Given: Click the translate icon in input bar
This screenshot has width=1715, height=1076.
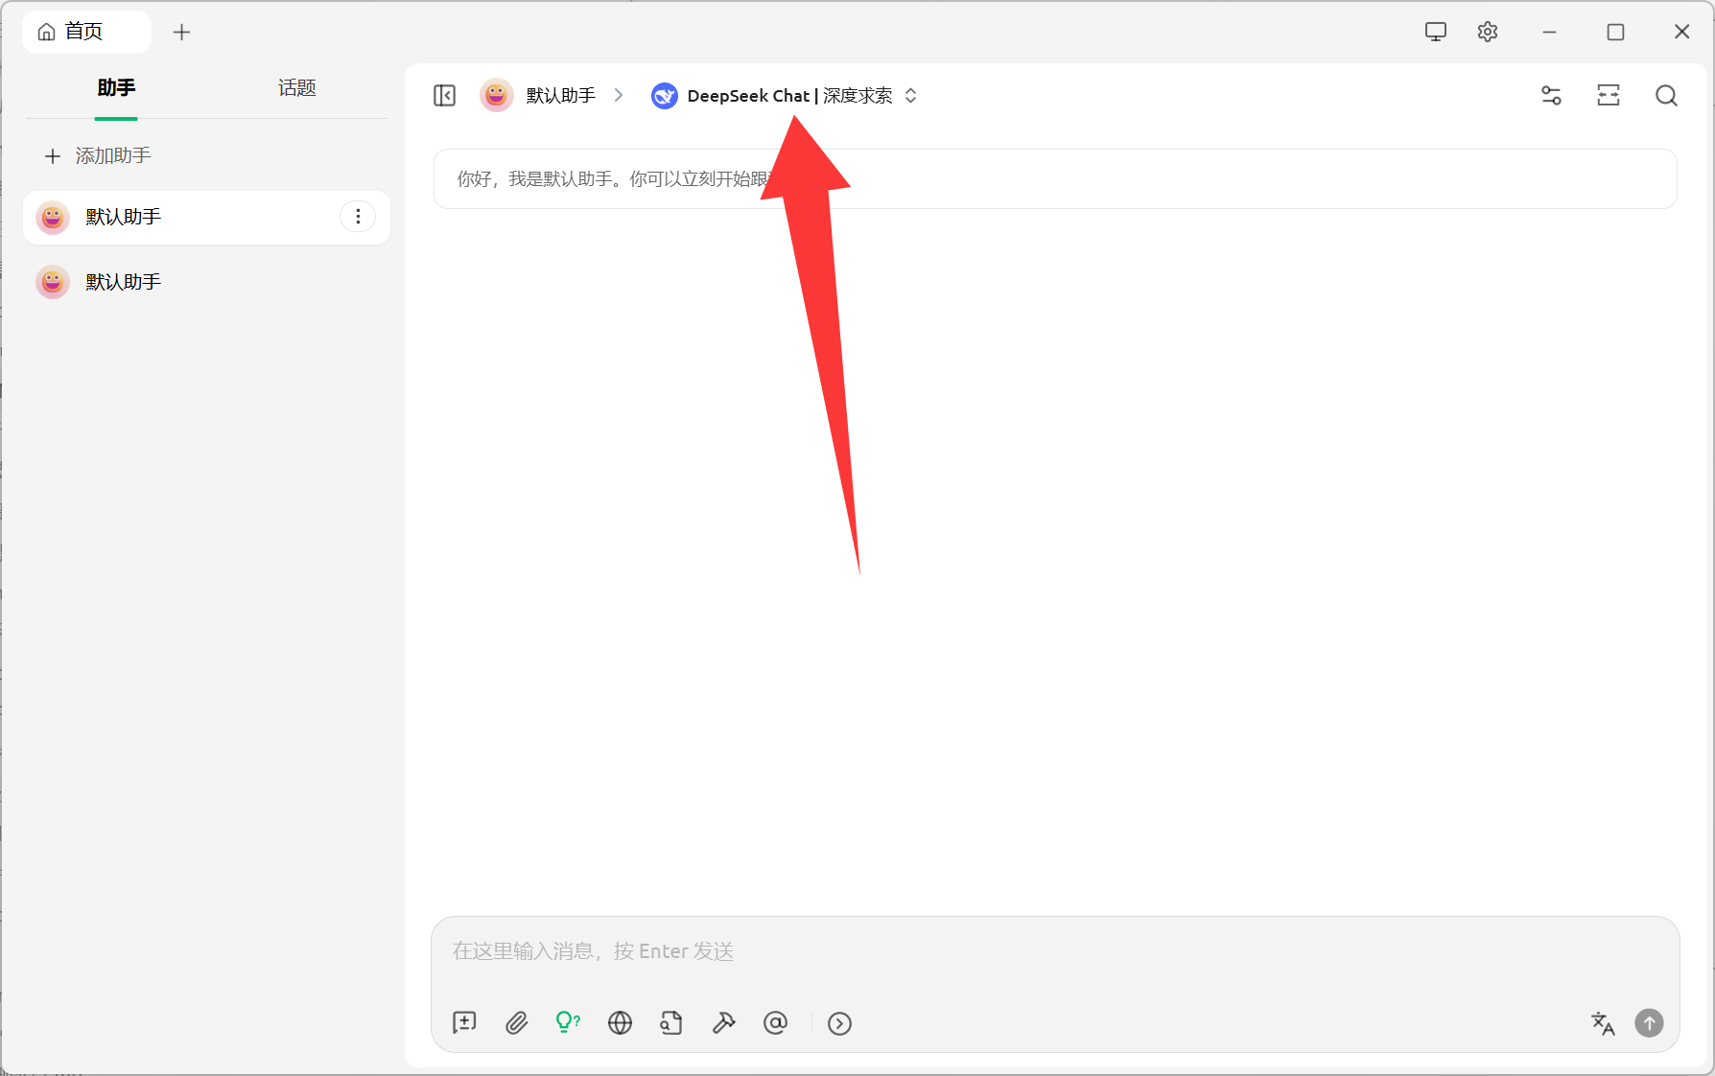Looking at the screenshot, I should point(1602,1023).
